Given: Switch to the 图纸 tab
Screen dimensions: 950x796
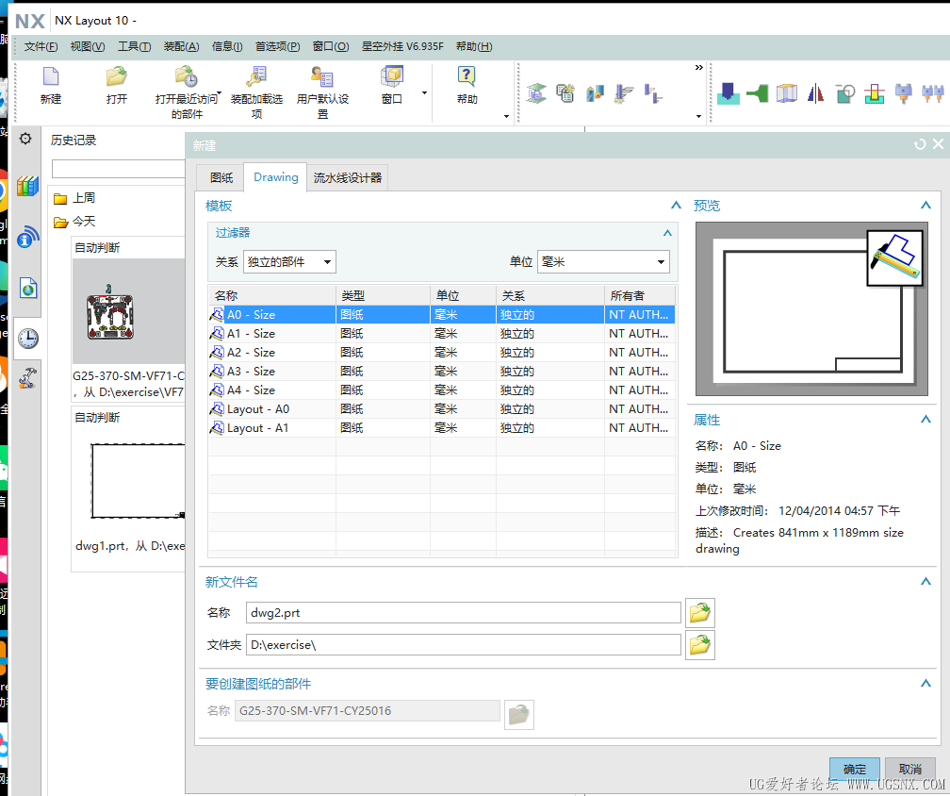Looking at the screenshot, I should (221, 177).
